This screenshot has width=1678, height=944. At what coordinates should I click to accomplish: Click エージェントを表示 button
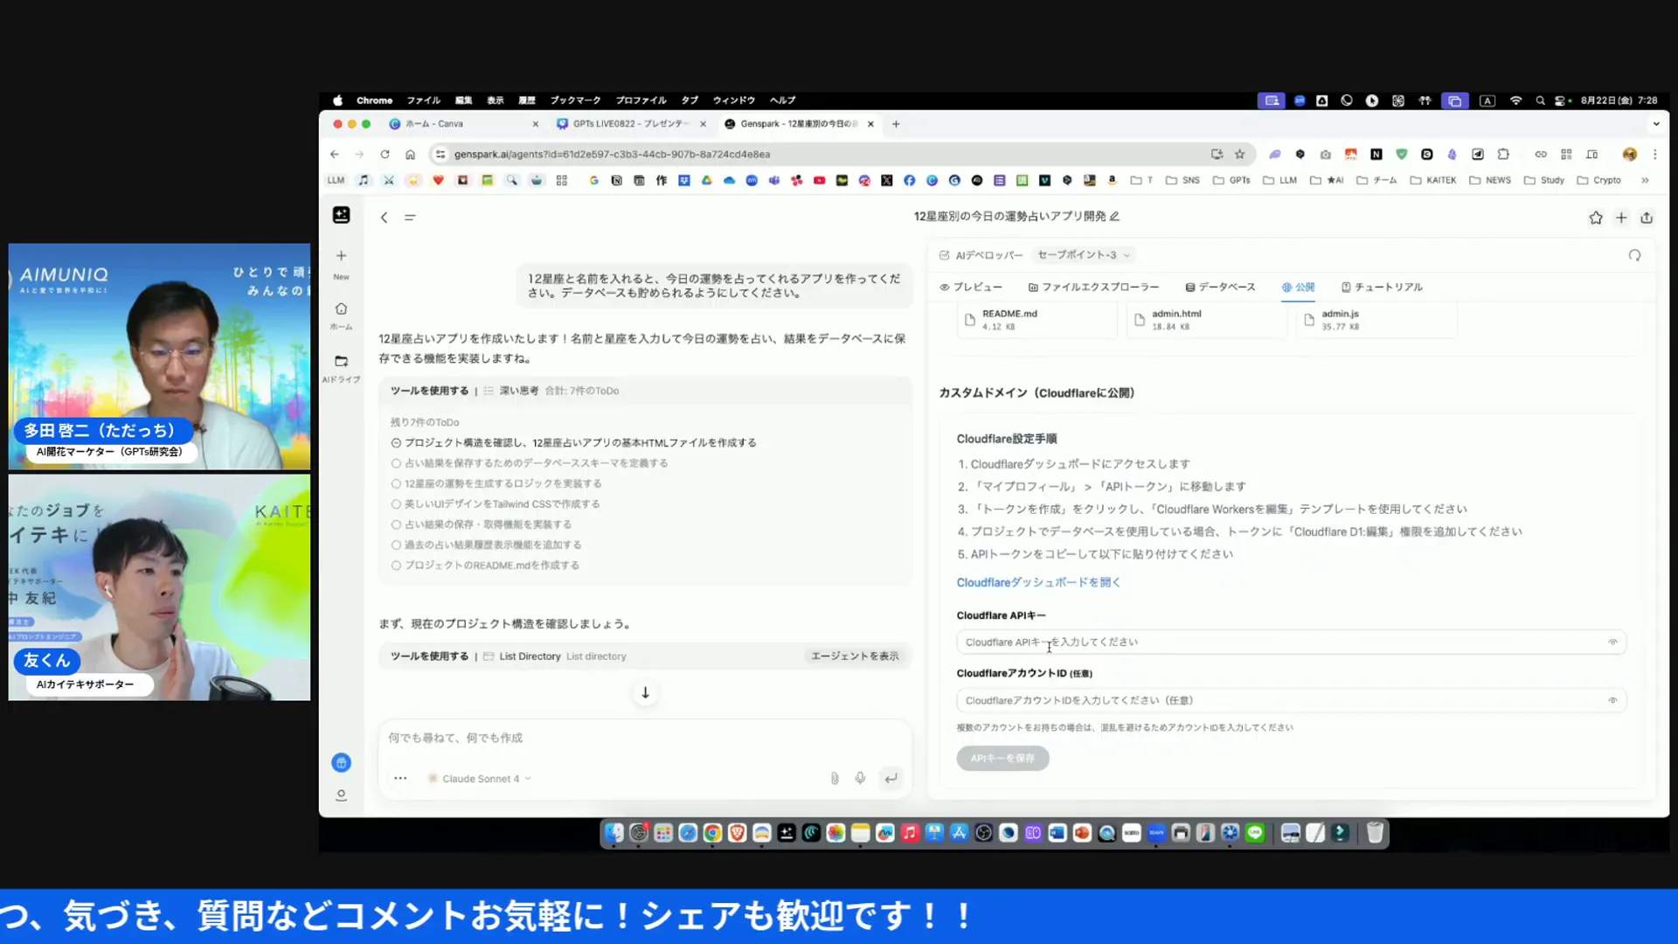click(x=855, y=656)
